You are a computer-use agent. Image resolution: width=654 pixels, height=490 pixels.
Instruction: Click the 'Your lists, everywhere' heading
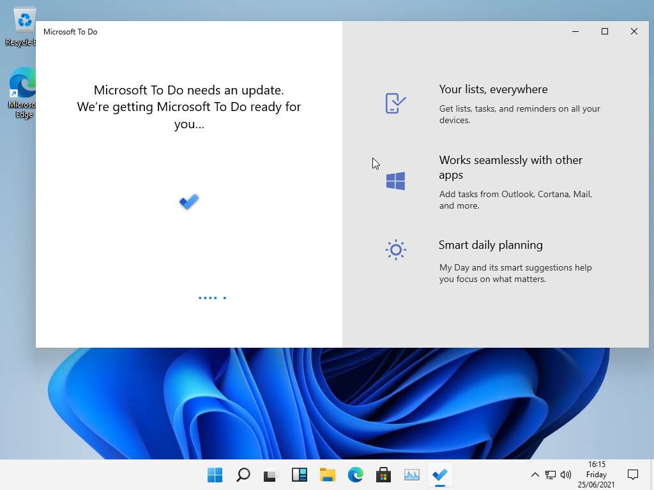[x=493, y=89]
